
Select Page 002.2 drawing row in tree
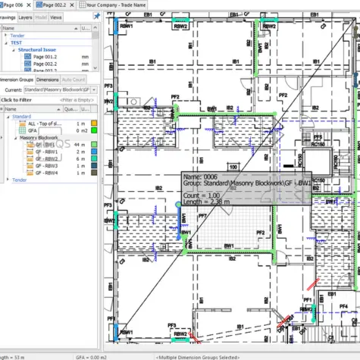click(x=45, y=64)
